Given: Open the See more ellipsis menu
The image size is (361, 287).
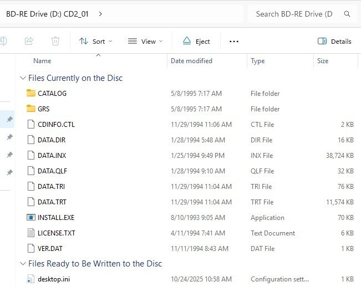Looking at the screenshot, I should [233, 41].
